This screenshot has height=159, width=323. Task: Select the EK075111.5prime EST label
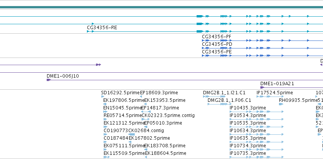124,146
